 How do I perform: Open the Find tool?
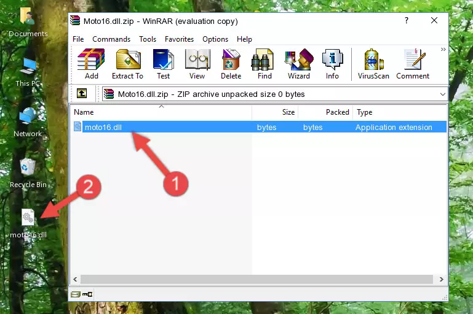point(264,64)
